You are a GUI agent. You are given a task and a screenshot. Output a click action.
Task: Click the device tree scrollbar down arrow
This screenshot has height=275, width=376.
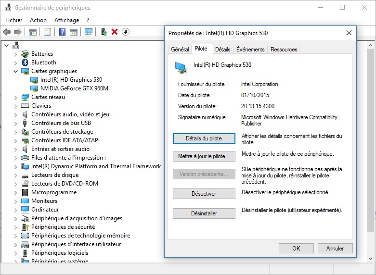tap(370, 259)
